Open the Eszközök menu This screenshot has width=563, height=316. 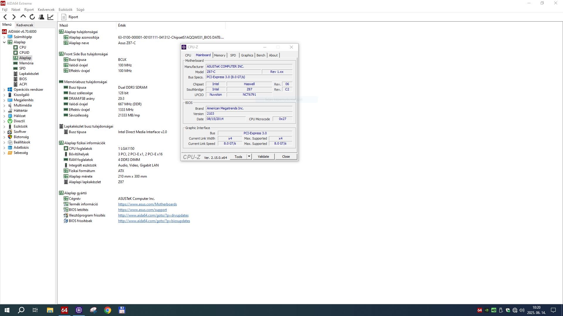(x=65, y=10)
